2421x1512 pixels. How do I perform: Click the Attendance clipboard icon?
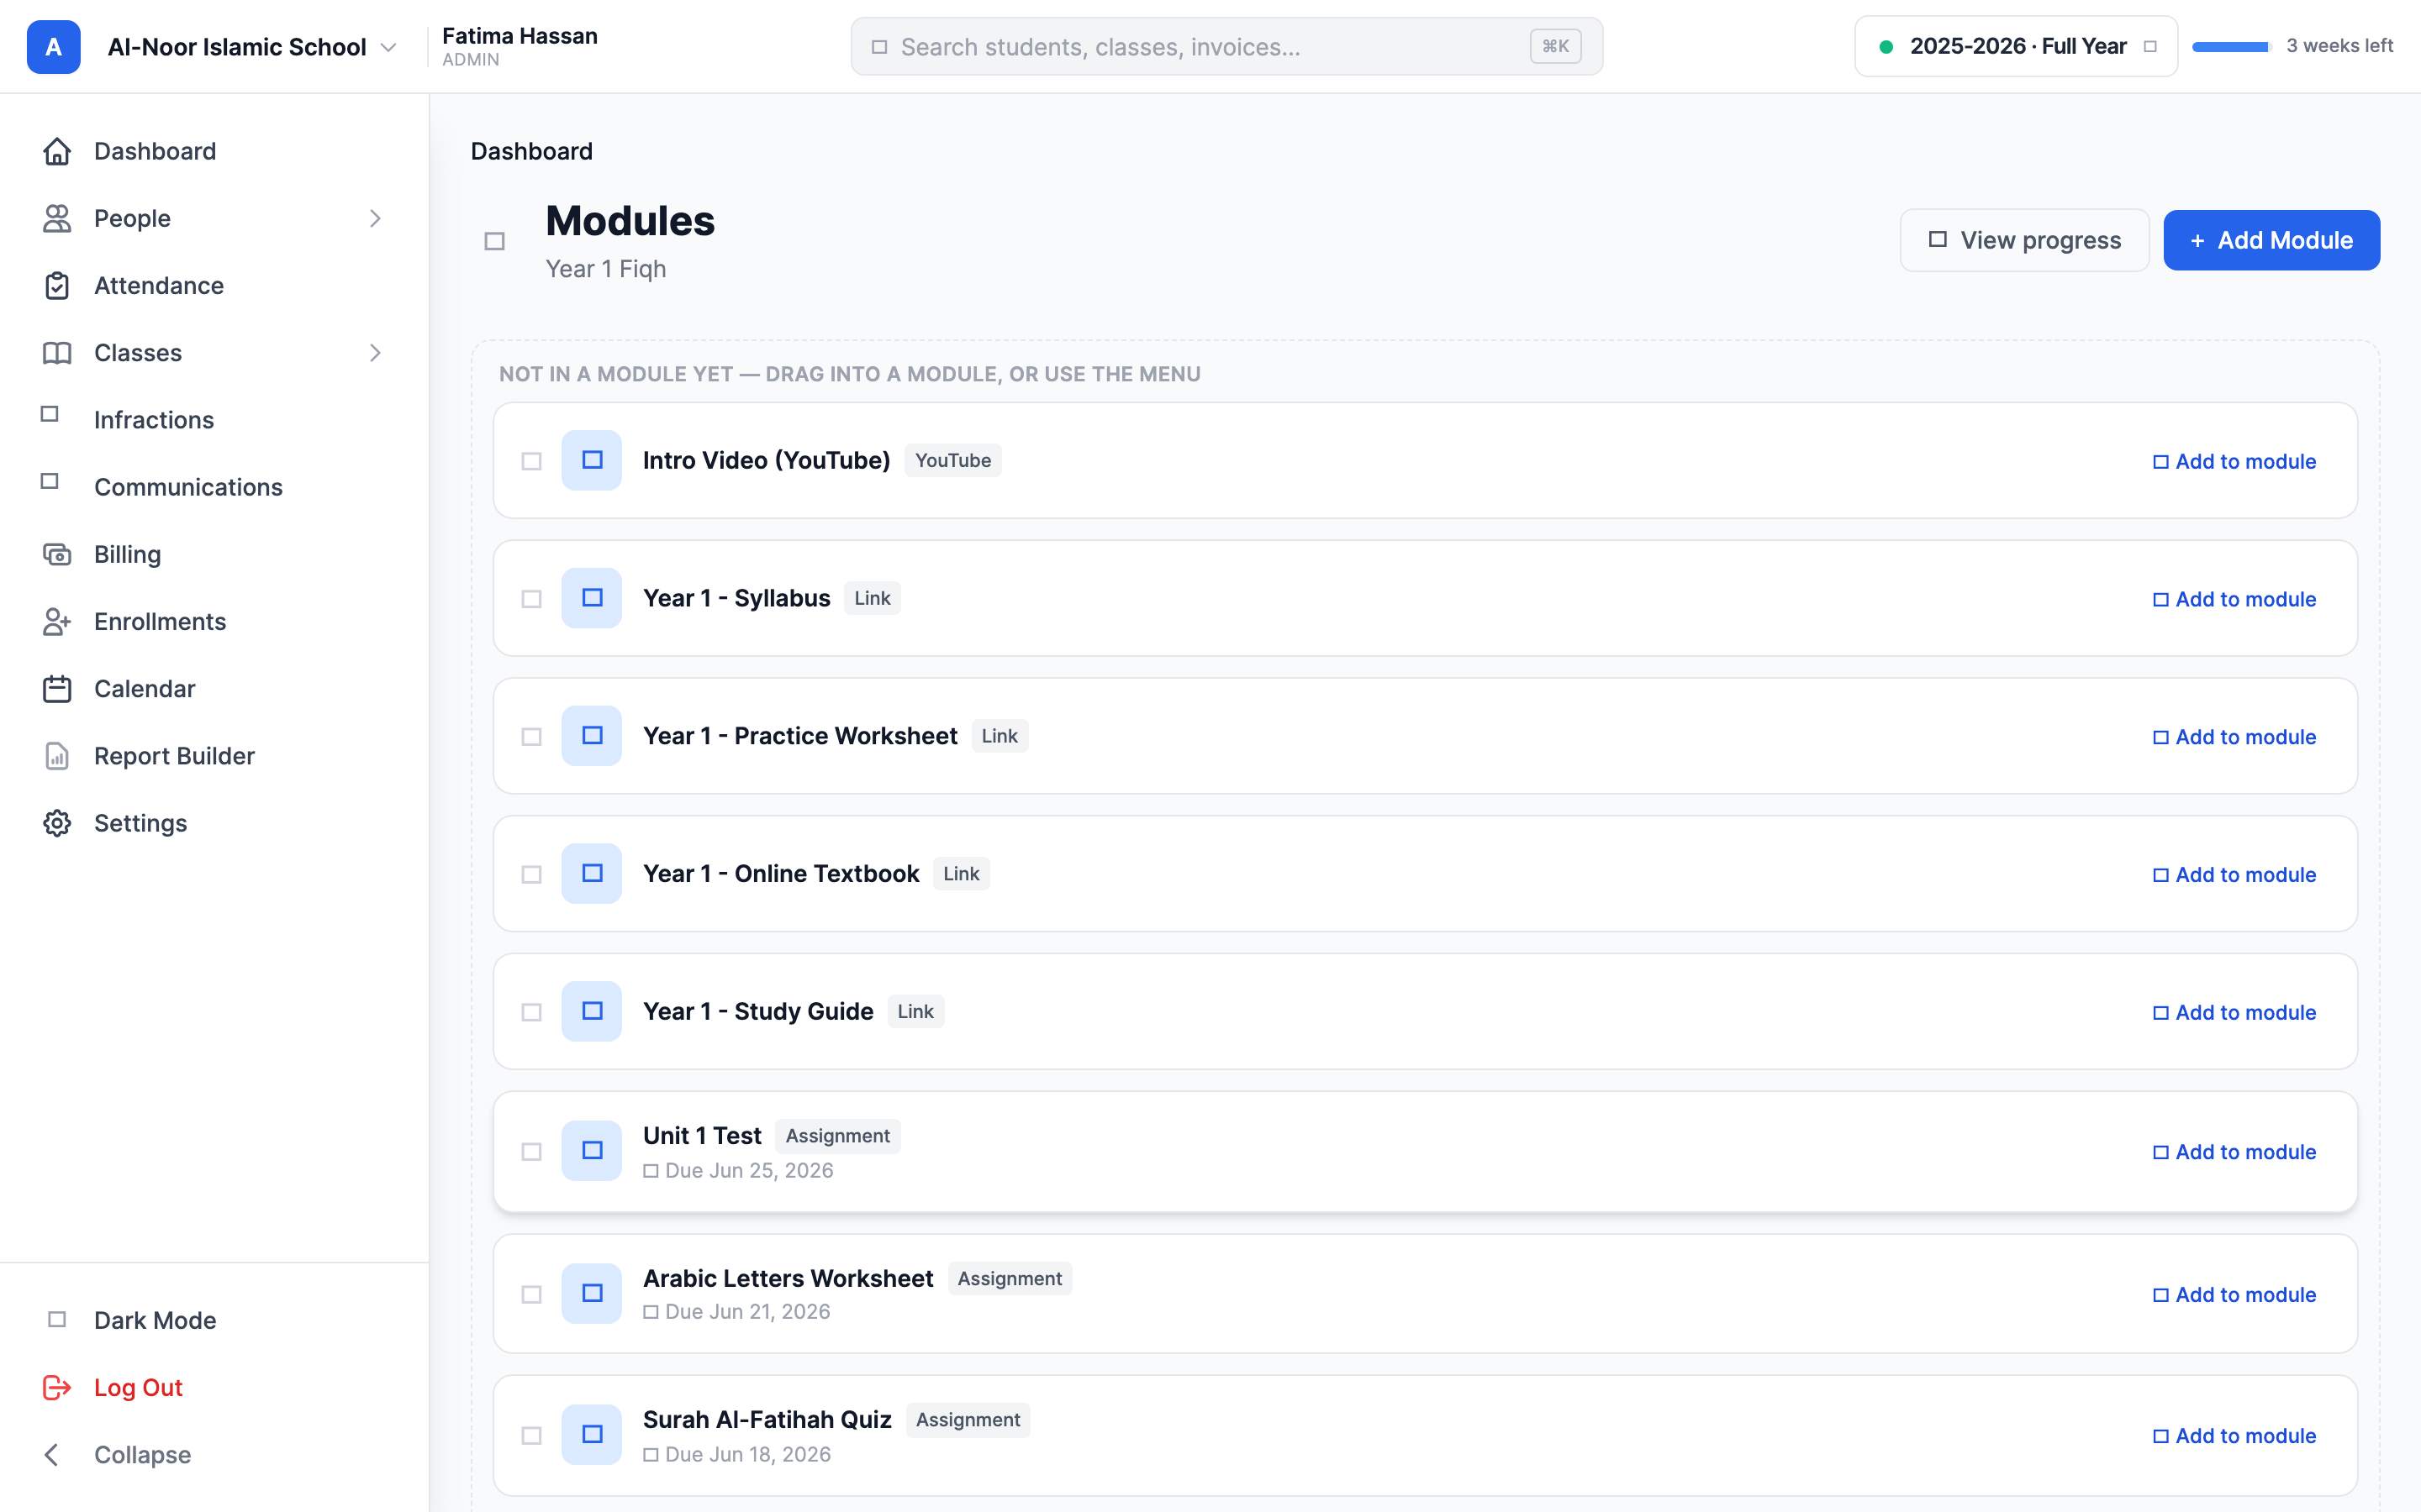57,285
